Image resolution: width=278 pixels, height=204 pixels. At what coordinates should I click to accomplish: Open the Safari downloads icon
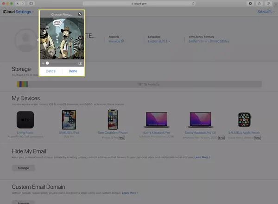point(250,3)
